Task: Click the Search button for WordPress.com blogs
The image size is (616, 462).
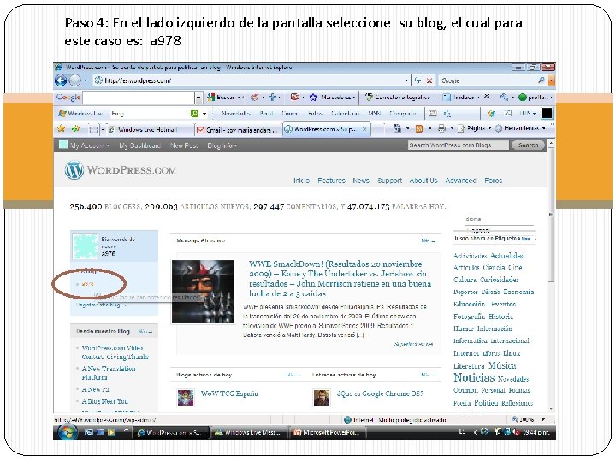Action: 528,145
